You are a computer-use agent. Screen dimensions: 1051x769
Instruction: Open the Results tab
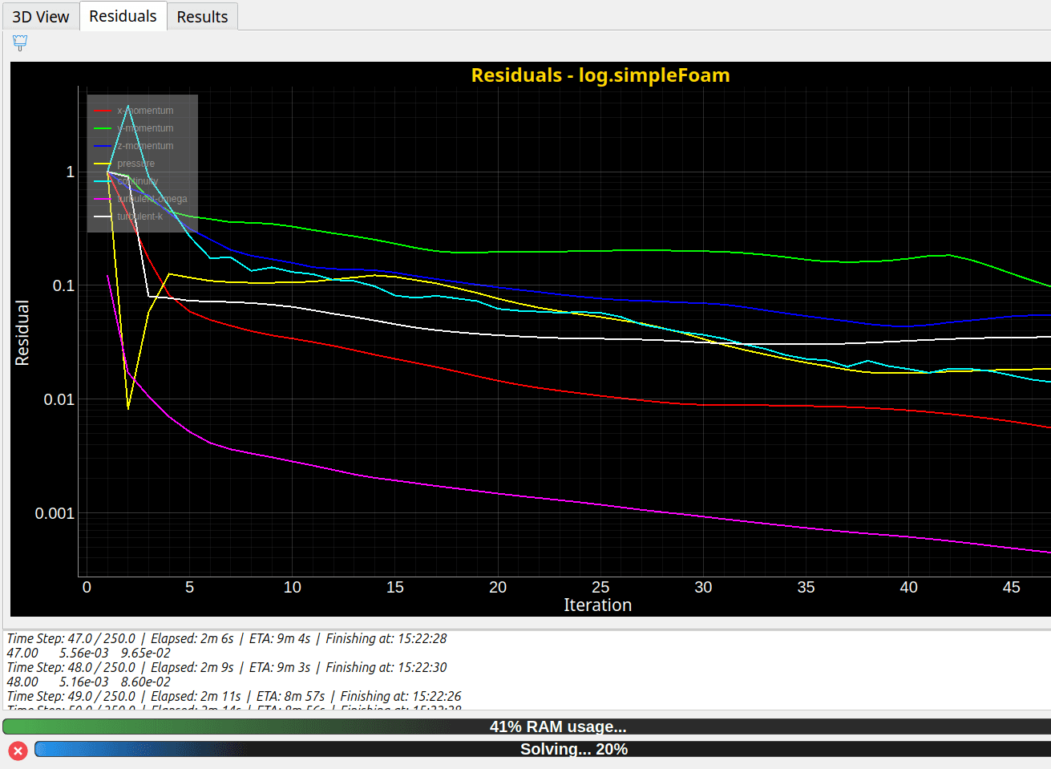pyautogui.click(x=202, y=17)
